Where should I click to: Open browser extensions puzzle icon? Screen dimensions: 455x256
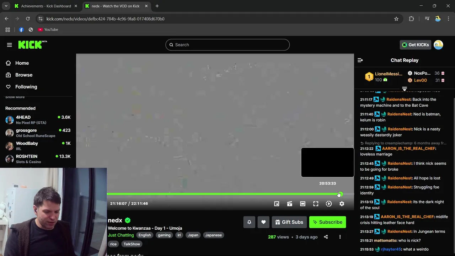coord(411,19)
